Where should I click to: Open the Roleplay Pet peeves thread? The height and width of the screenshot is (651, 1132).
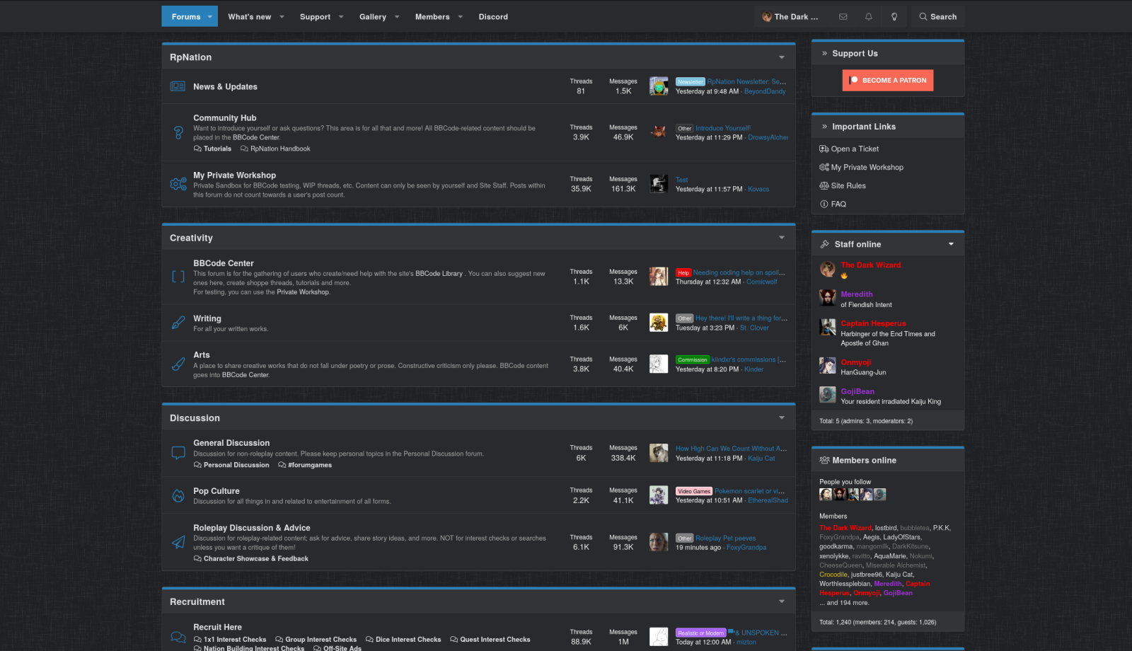click(x=725, y=538)
